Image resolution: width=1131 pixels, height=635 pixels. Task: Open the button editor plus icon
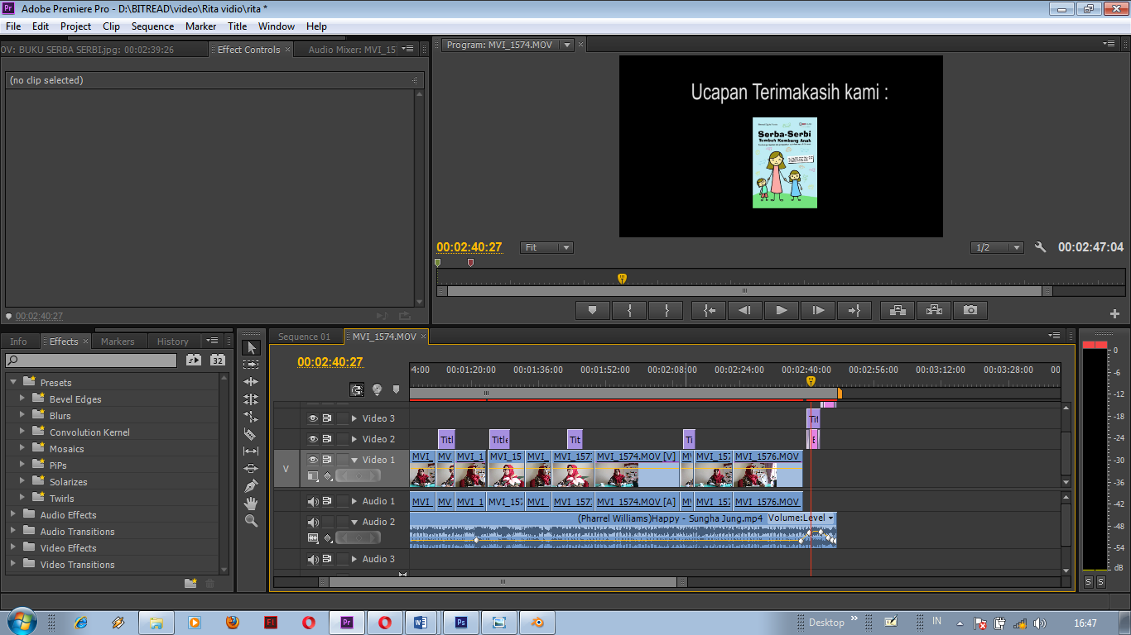pos(1114,313)
